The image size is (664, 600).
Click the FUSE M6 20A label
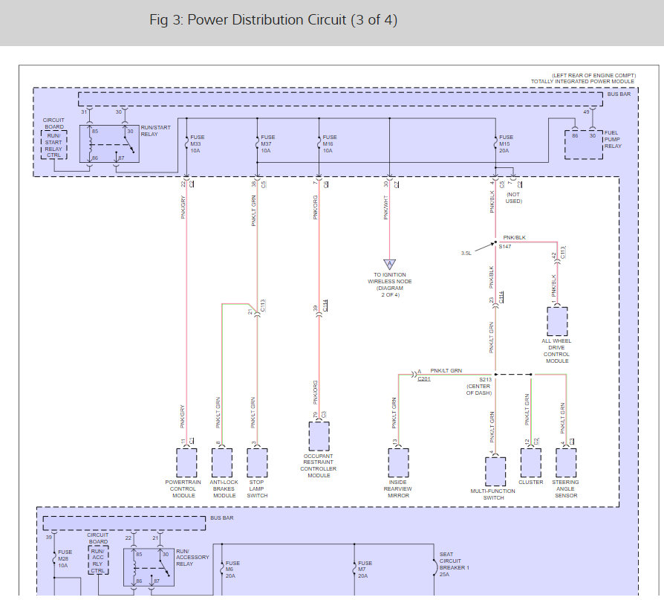point(232,570)
